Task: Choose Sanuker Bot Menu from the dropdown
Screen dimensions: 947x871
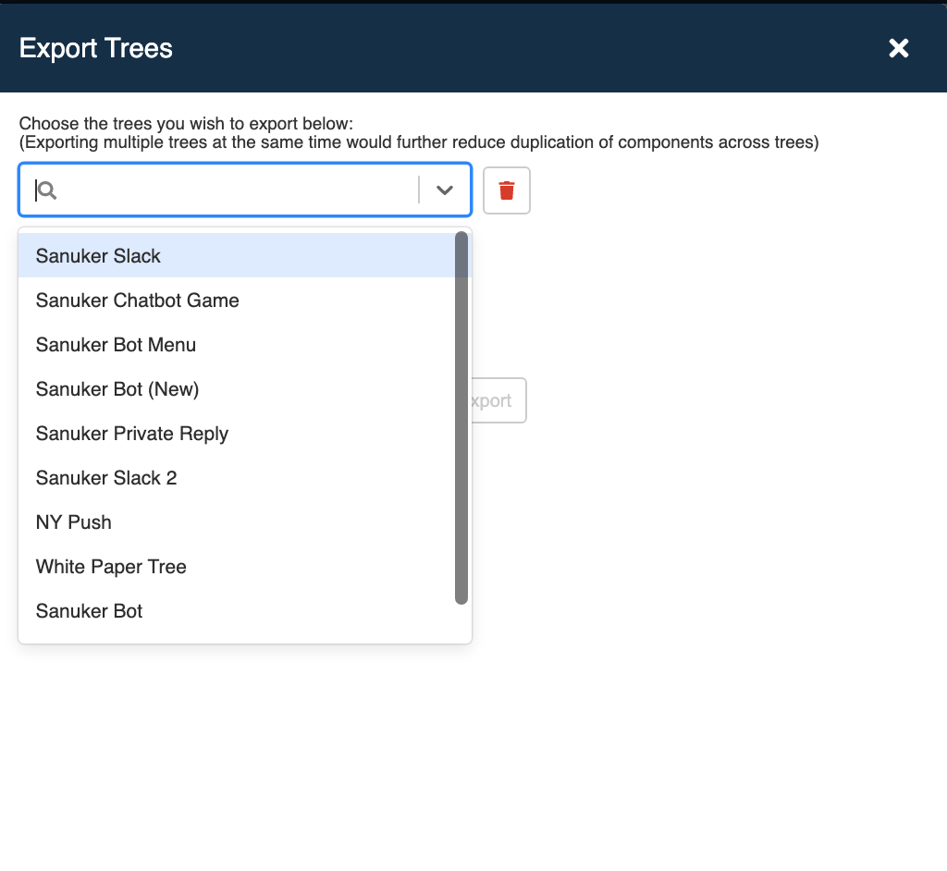Action: click(x=116, y=344)
